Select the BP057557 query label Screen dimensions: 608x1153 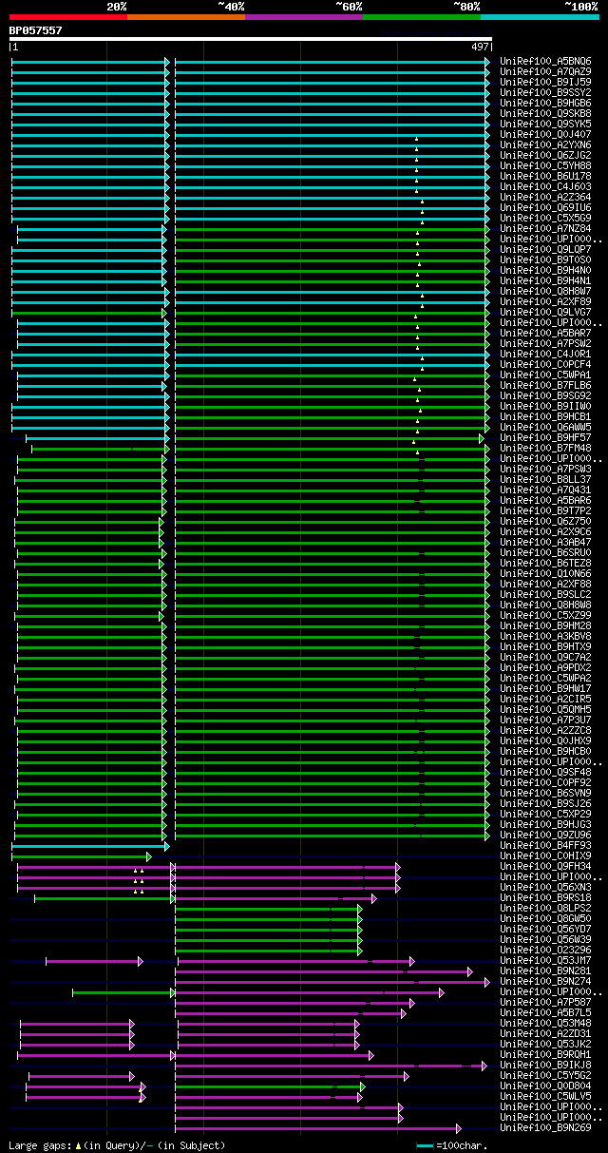(35, 30)
